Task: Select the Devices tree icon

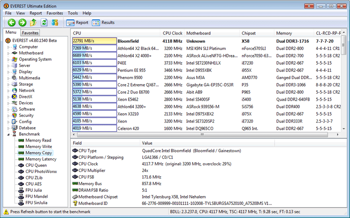Action: (x=14, y=103)
